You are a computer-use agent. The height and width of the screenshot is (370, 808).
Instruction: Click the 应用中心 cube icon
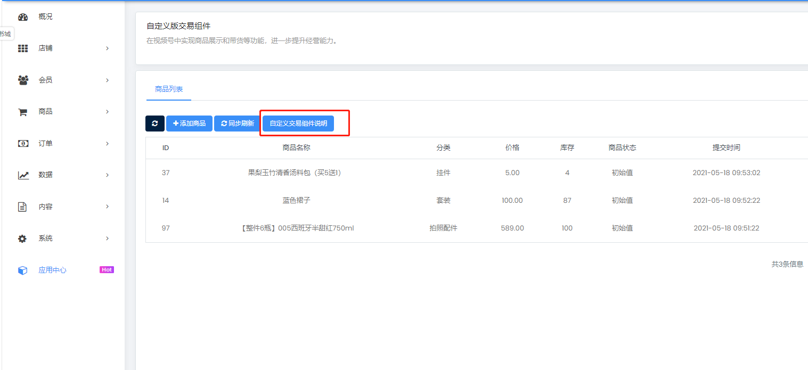point(22,270)
